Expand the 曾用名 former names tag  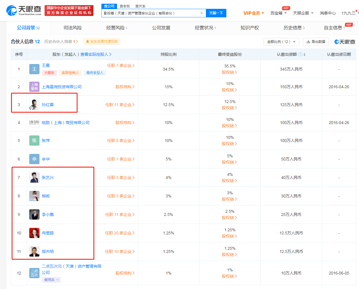tap(51, 280)
